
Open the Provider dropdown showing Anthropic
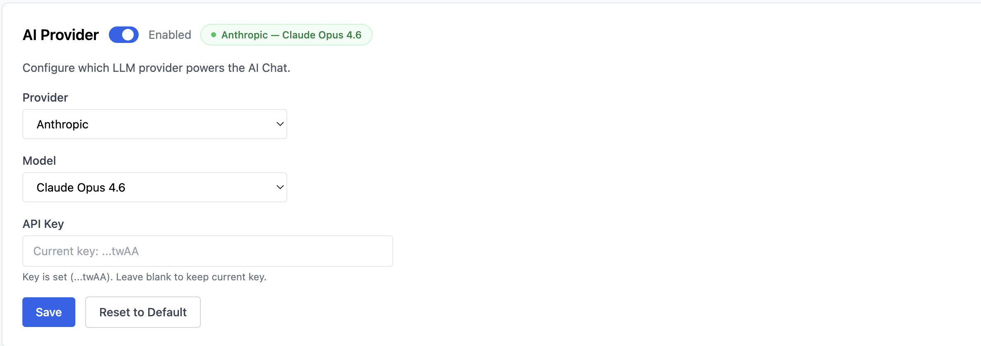154,124
